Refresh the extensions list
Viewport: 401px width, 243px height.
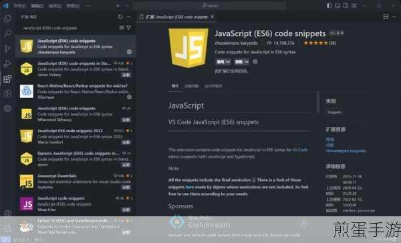coord(120,17)
